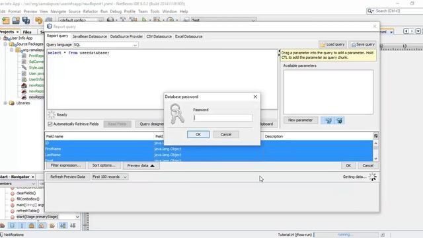Toggle Show Inherited Members Navigator filter

(2, 225)
